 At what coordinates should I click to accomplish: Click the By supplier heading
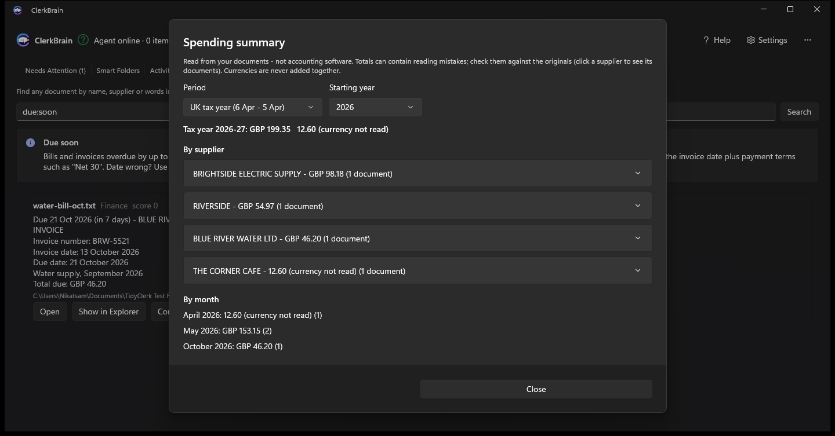click(204, 149)
